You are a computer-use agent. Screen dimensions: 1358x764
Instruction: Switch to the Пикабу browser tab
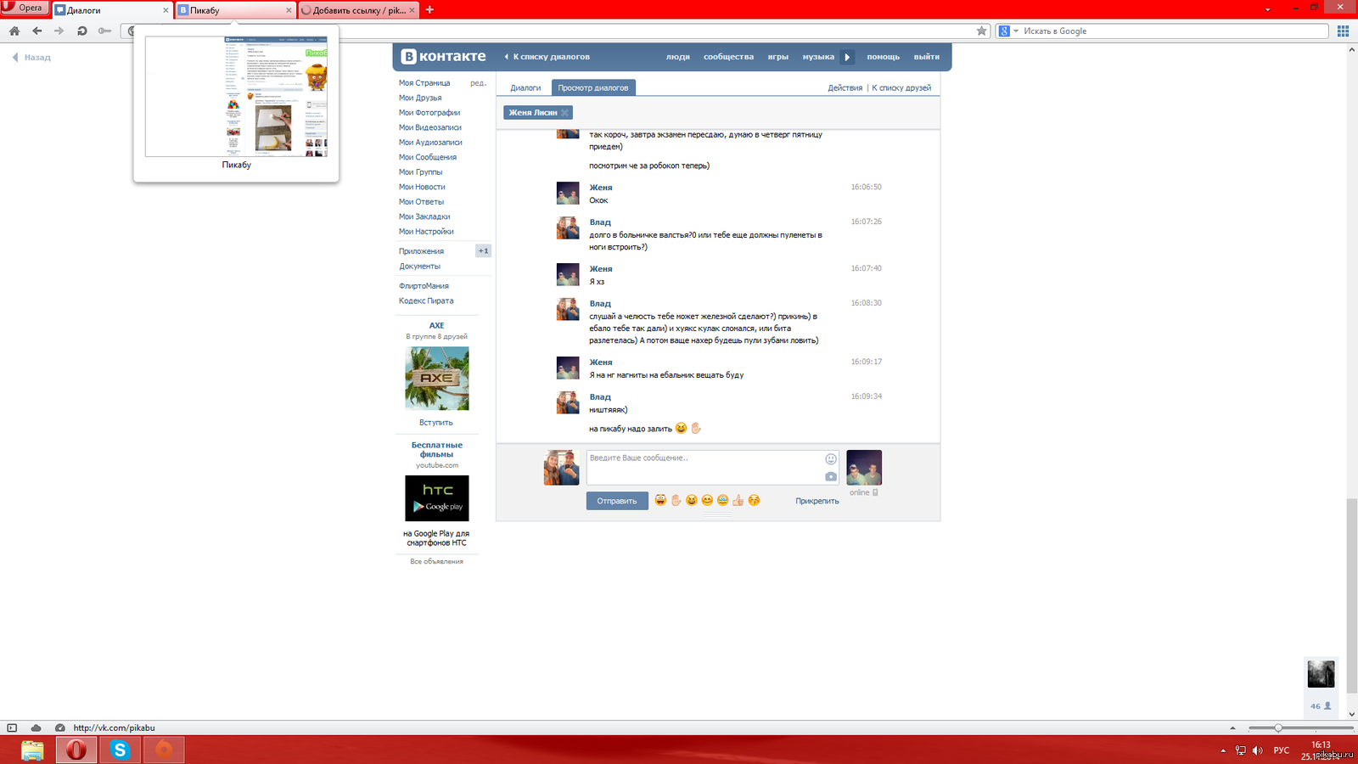(233, 10)
